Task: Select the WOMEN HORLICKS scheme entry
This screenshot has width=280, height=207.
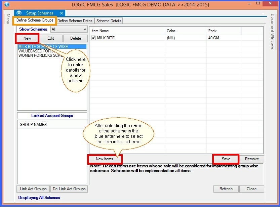Action: (x=40, y=55)
